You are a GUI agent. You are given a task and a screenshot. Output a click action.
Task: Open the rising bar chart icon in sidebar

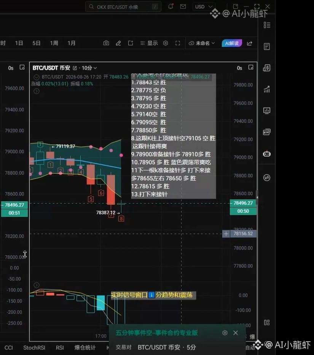tap(267, 89)
